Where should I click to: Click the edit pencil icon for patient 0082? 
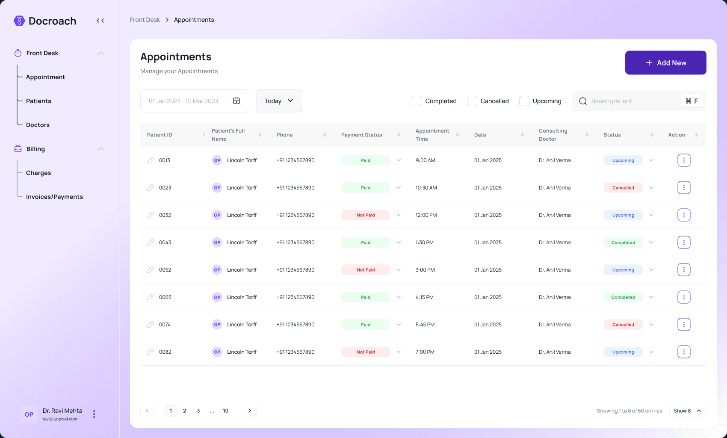[151, 352]
